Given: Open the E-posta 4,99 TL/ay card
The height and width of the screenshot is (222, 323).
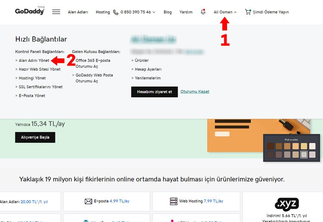Looking at the screenshot, I should [x=107, y=201].
